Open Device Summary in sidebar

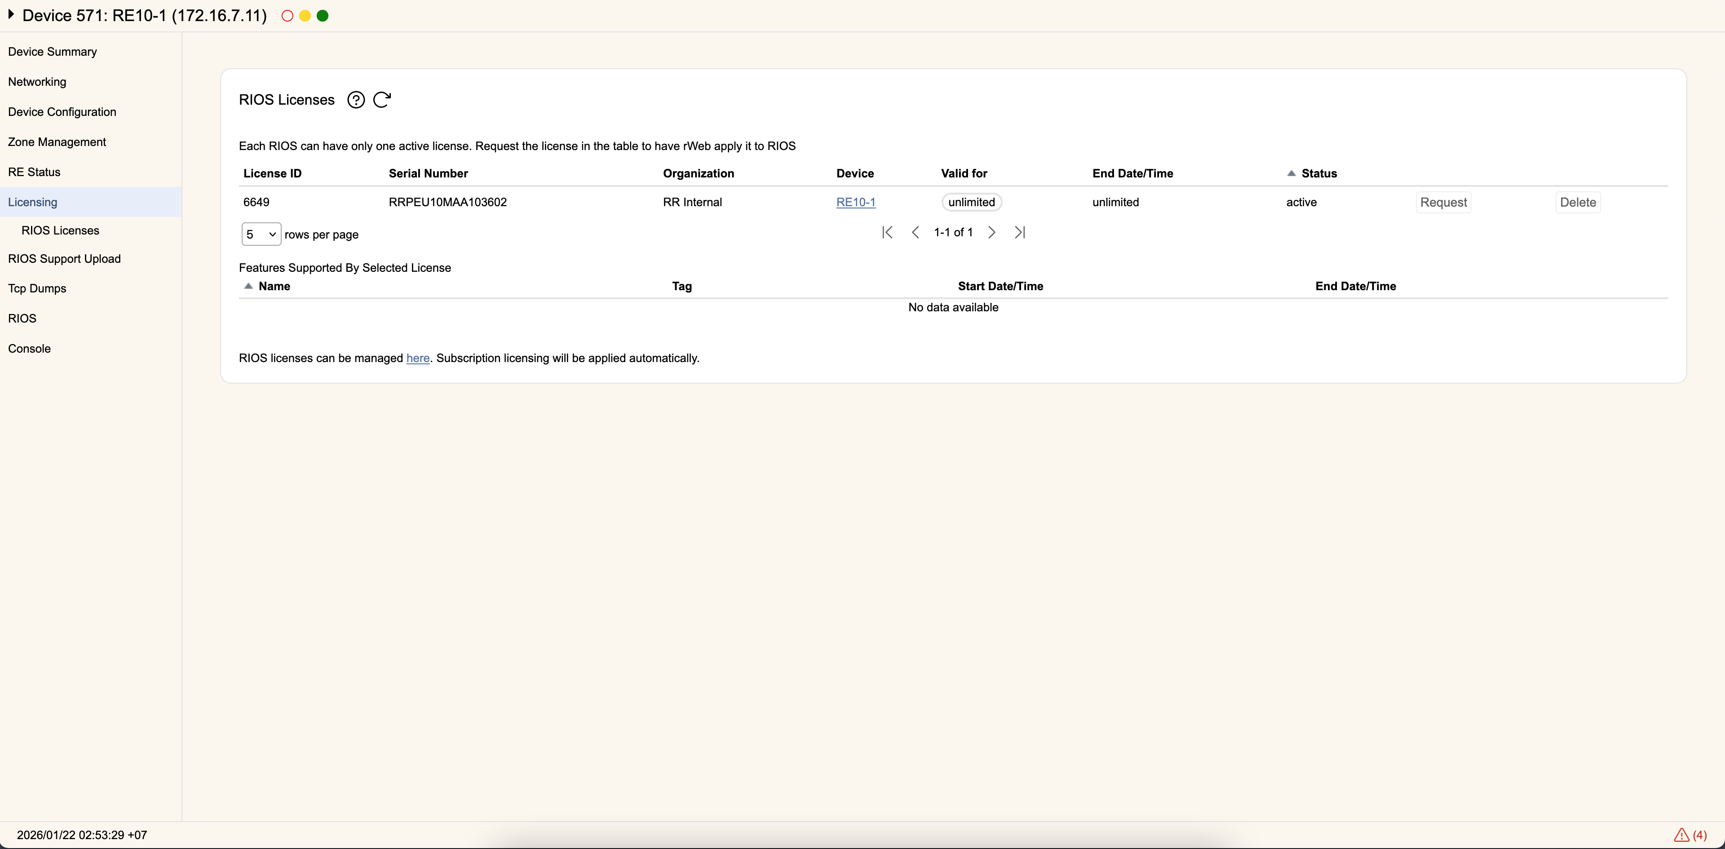pyautogui.click(x=52, y=52)
